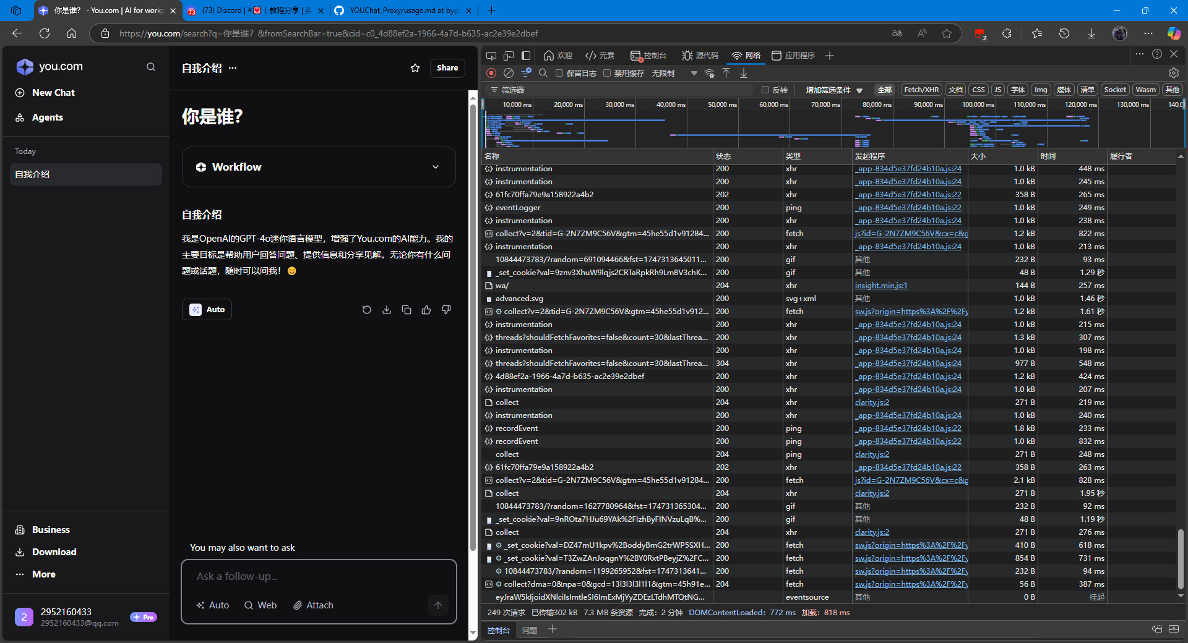
Task: Regenerate the chat response
Action: [367, 310]
